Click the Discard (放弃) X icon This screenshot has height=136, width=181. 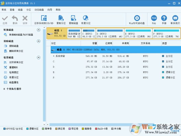(25, 18)
